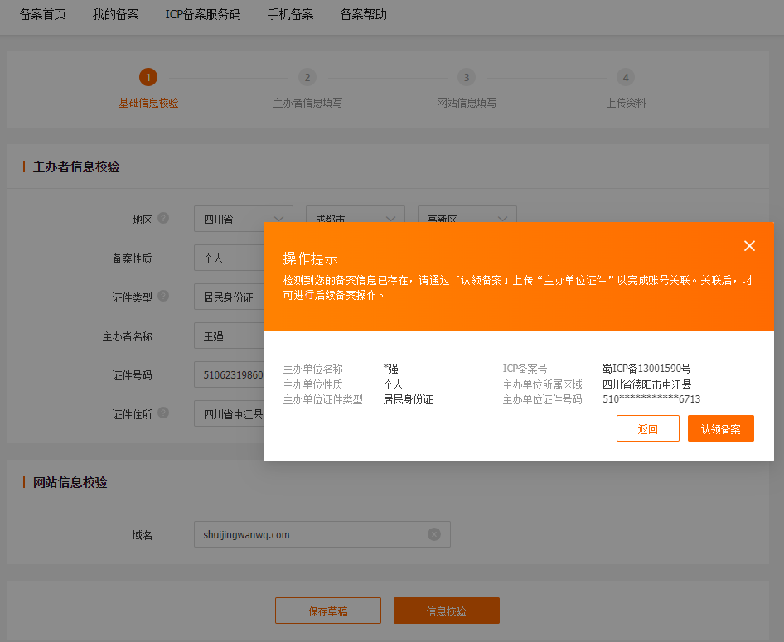Screen dimensions: 784x642
Task: Click the 保存草稿 button
Action: [327, 611]
